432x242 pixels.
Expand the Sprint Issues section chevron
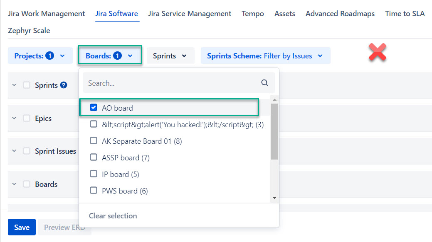coord(14,151)
